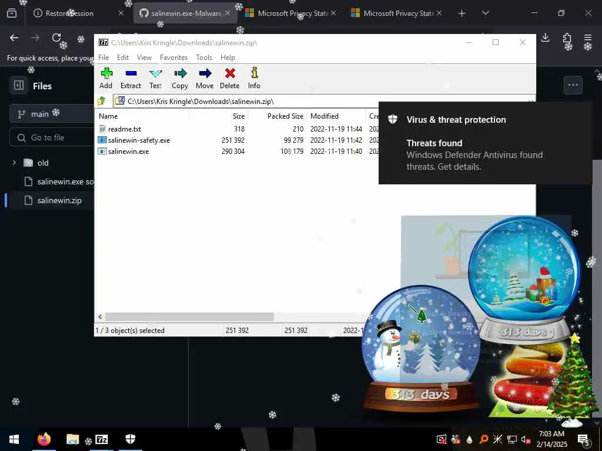Open Windows Security from the taskbar
This screenshot has width=602, height=451.
coord(130,439)
